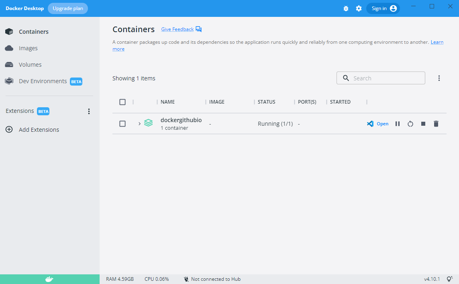The image size is (459, 284).
Task: Focus the container Search field
Action: 386,78
